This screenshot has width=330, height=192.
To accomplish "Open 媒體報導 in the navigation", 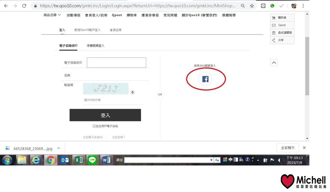I will (229, 15).
